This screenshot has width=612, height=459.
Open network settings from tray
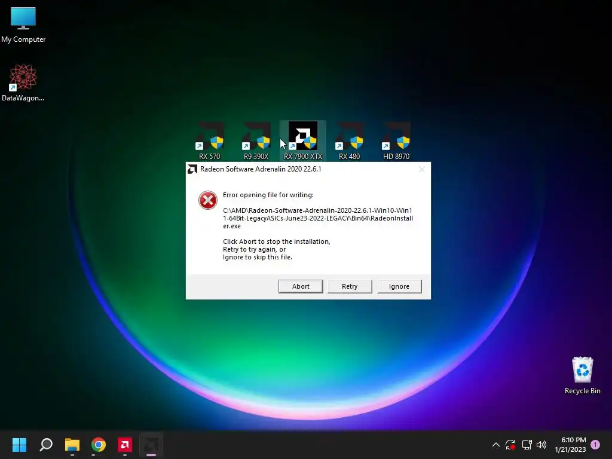pyautogui.click(x=527, y=445)
